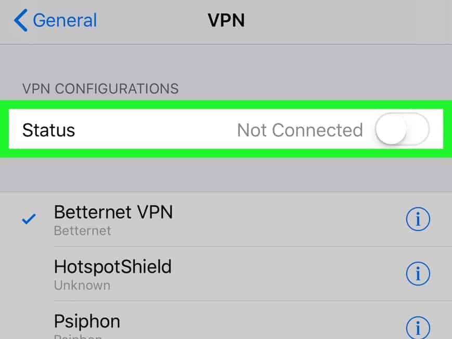Viewport: 452px width, 339px height.
Task: Click the Betternet subtitle text
Action: click(83, 231)
